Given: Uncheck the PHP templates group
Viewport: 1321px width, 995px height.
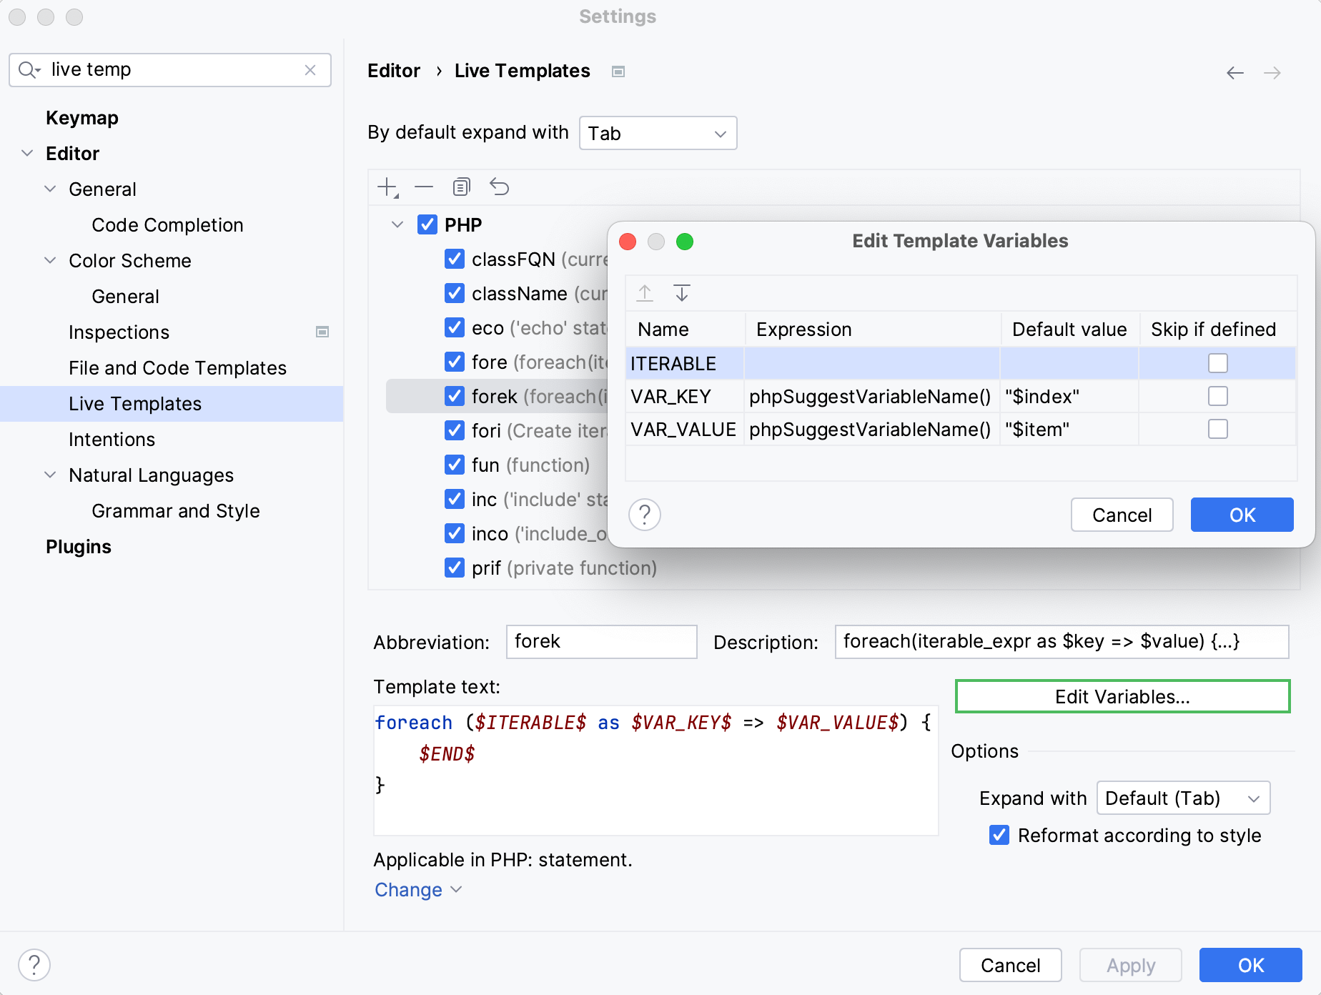Looking at the screenshot, I should pyautogui.click(x=427, y=224).
